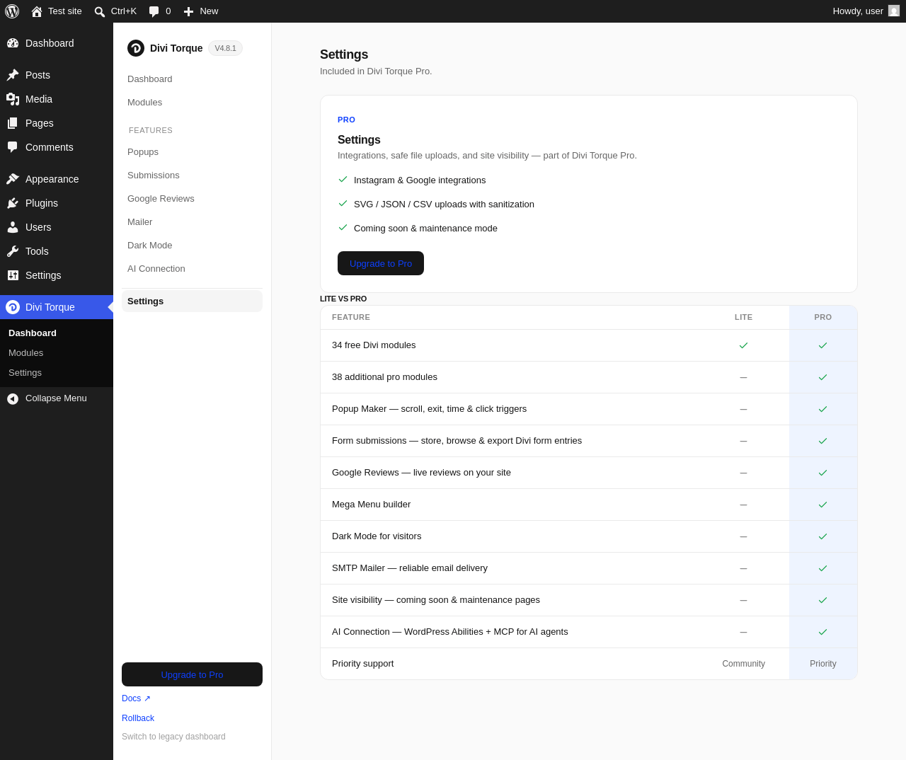The width and height of the screenshot is (906, 760).
Task: Click the WordPress logo icon
Action: point(12,11)
